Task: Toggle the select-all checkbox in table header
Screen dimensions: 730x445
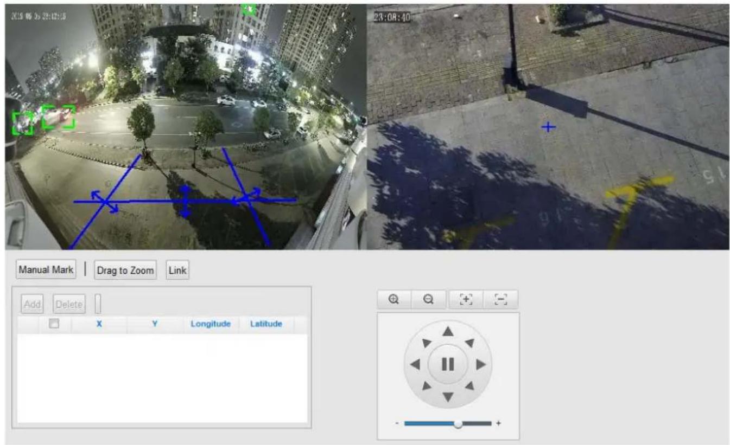Action: click(x=54, y=324)
